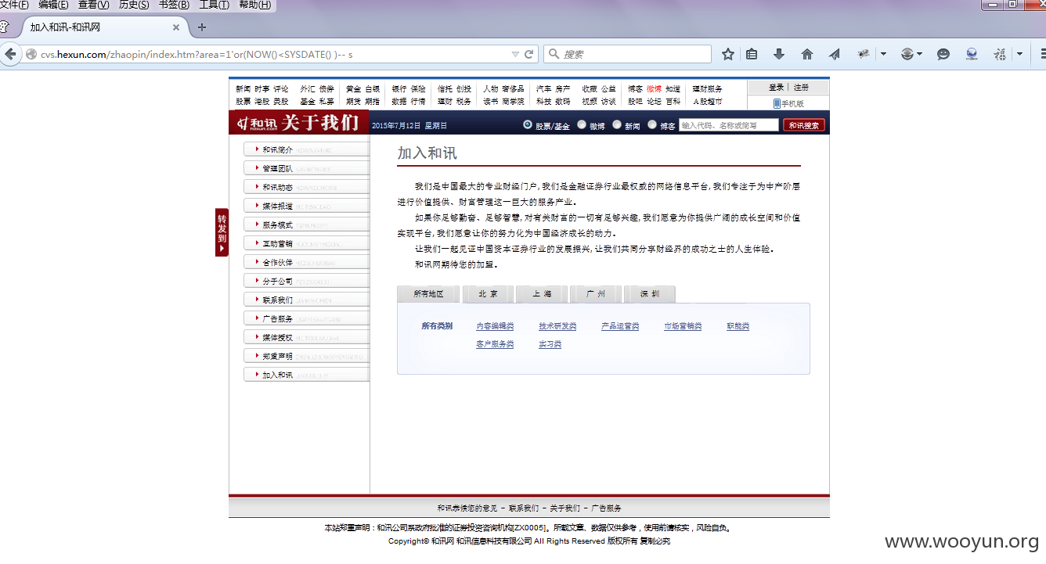Expand the 媒体报道 sidebar item
Viewport: 1046px width, 564px height.
[x=306, y=206]
